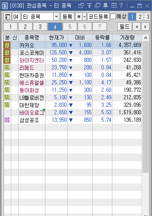
Task: Select the 바이오로그 stock name
Action: pos(31,113)
